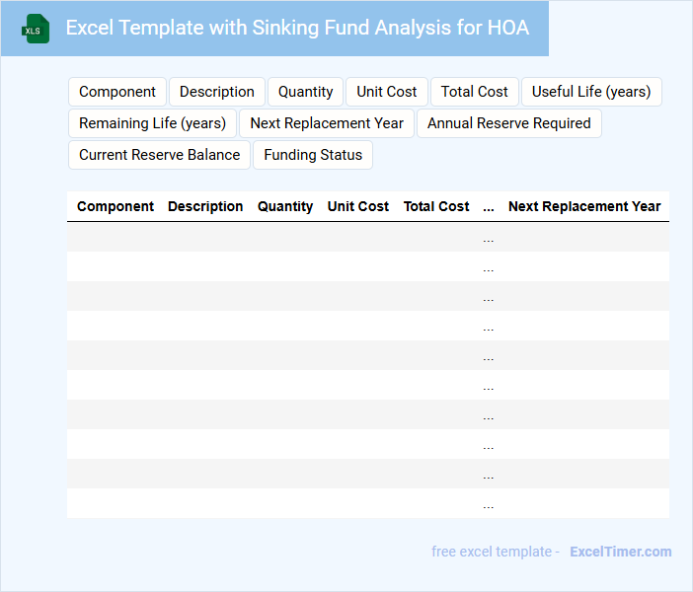
Task: Choose the Quantity tag
Action: [305, 92]
